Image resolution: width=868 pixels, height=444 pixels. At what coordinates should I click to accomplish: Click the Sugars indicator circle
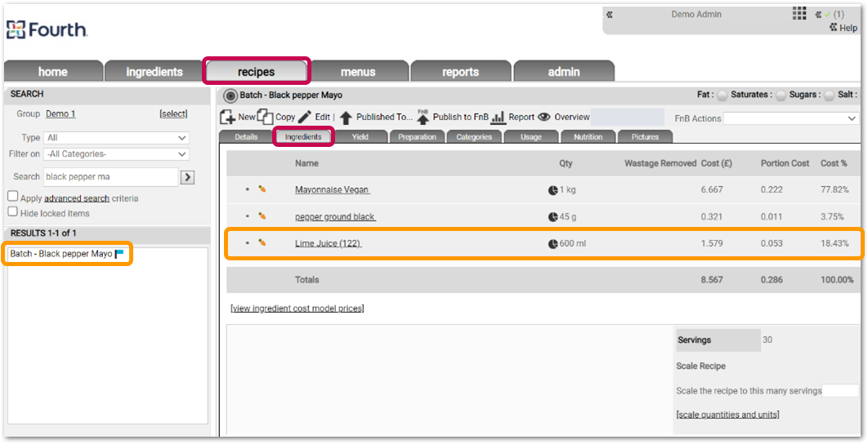[829, 95]
